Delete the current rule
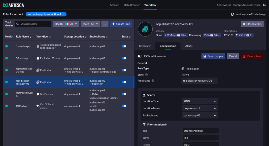The image size is (269, 146). tap(252, 56)
